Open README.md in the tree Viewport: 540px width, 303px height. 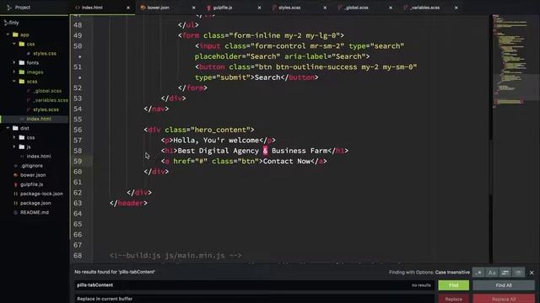tap(35, 212)
